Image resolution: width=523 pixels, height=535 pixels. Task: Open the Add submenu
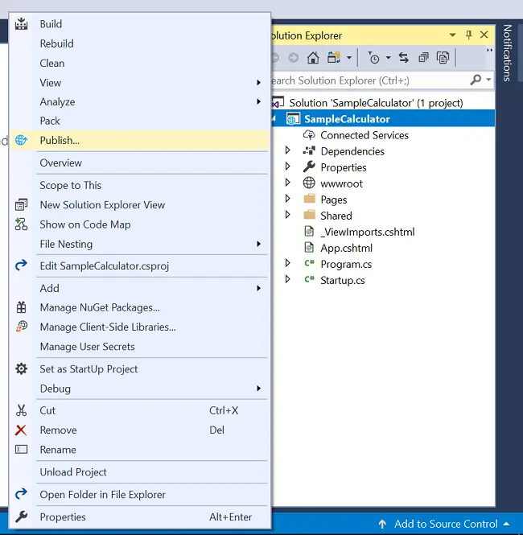140,288
